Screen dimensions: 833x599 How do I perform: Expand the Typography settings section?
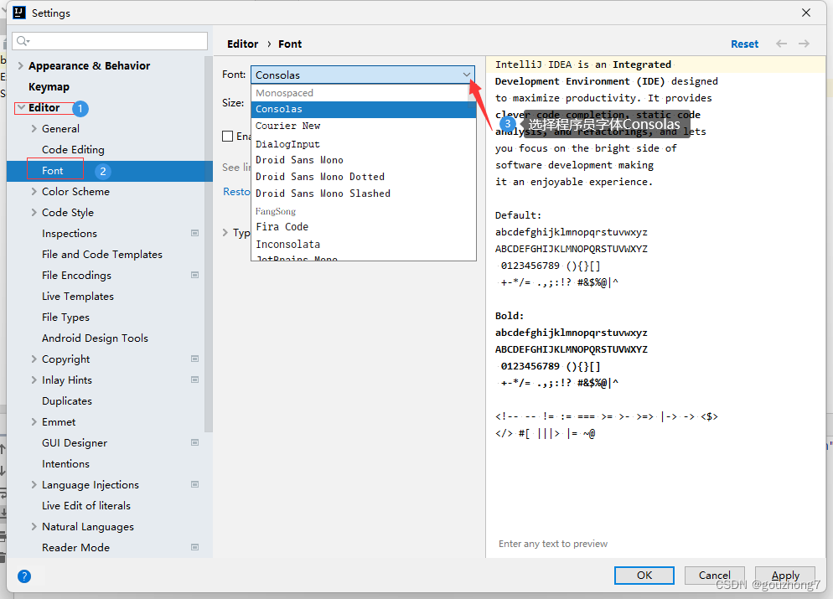pos(225,233)
